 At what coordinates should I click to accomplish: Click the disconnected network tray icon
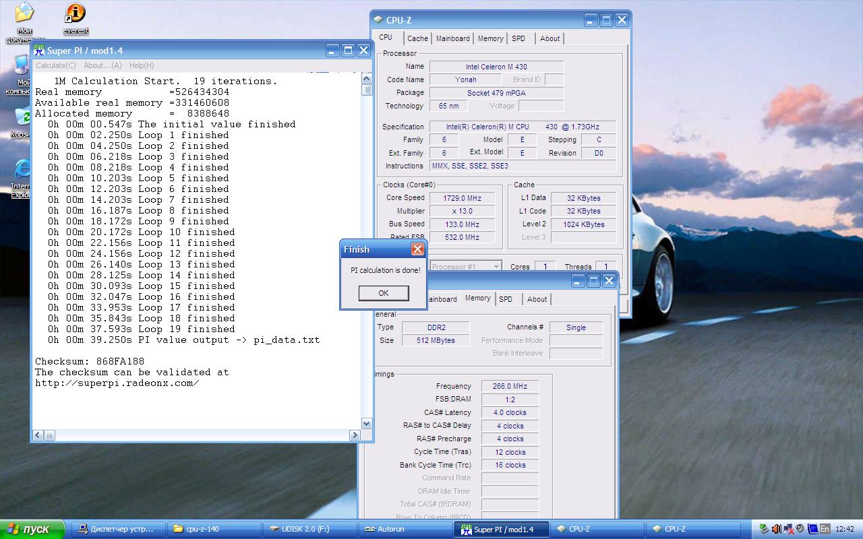click(x=788, y=529)
